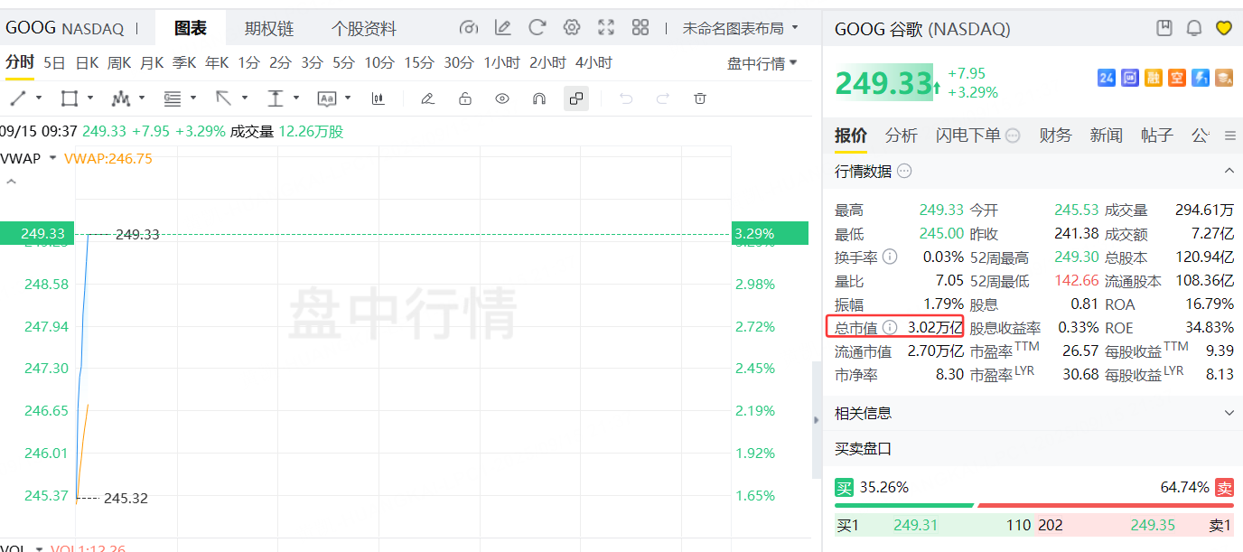Click the candlestick bar statistics icon

point(378,98)
